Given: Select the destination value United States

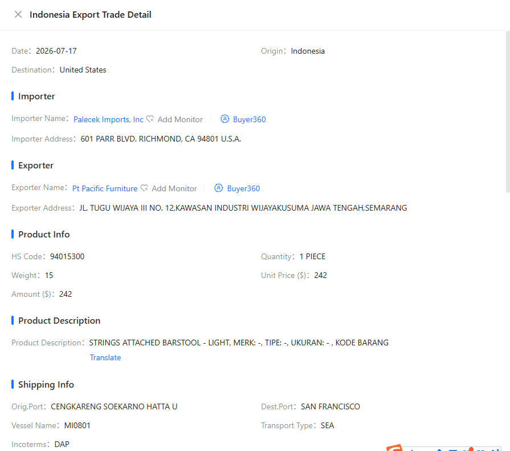Looking at the screenshot, I should 83,70.
